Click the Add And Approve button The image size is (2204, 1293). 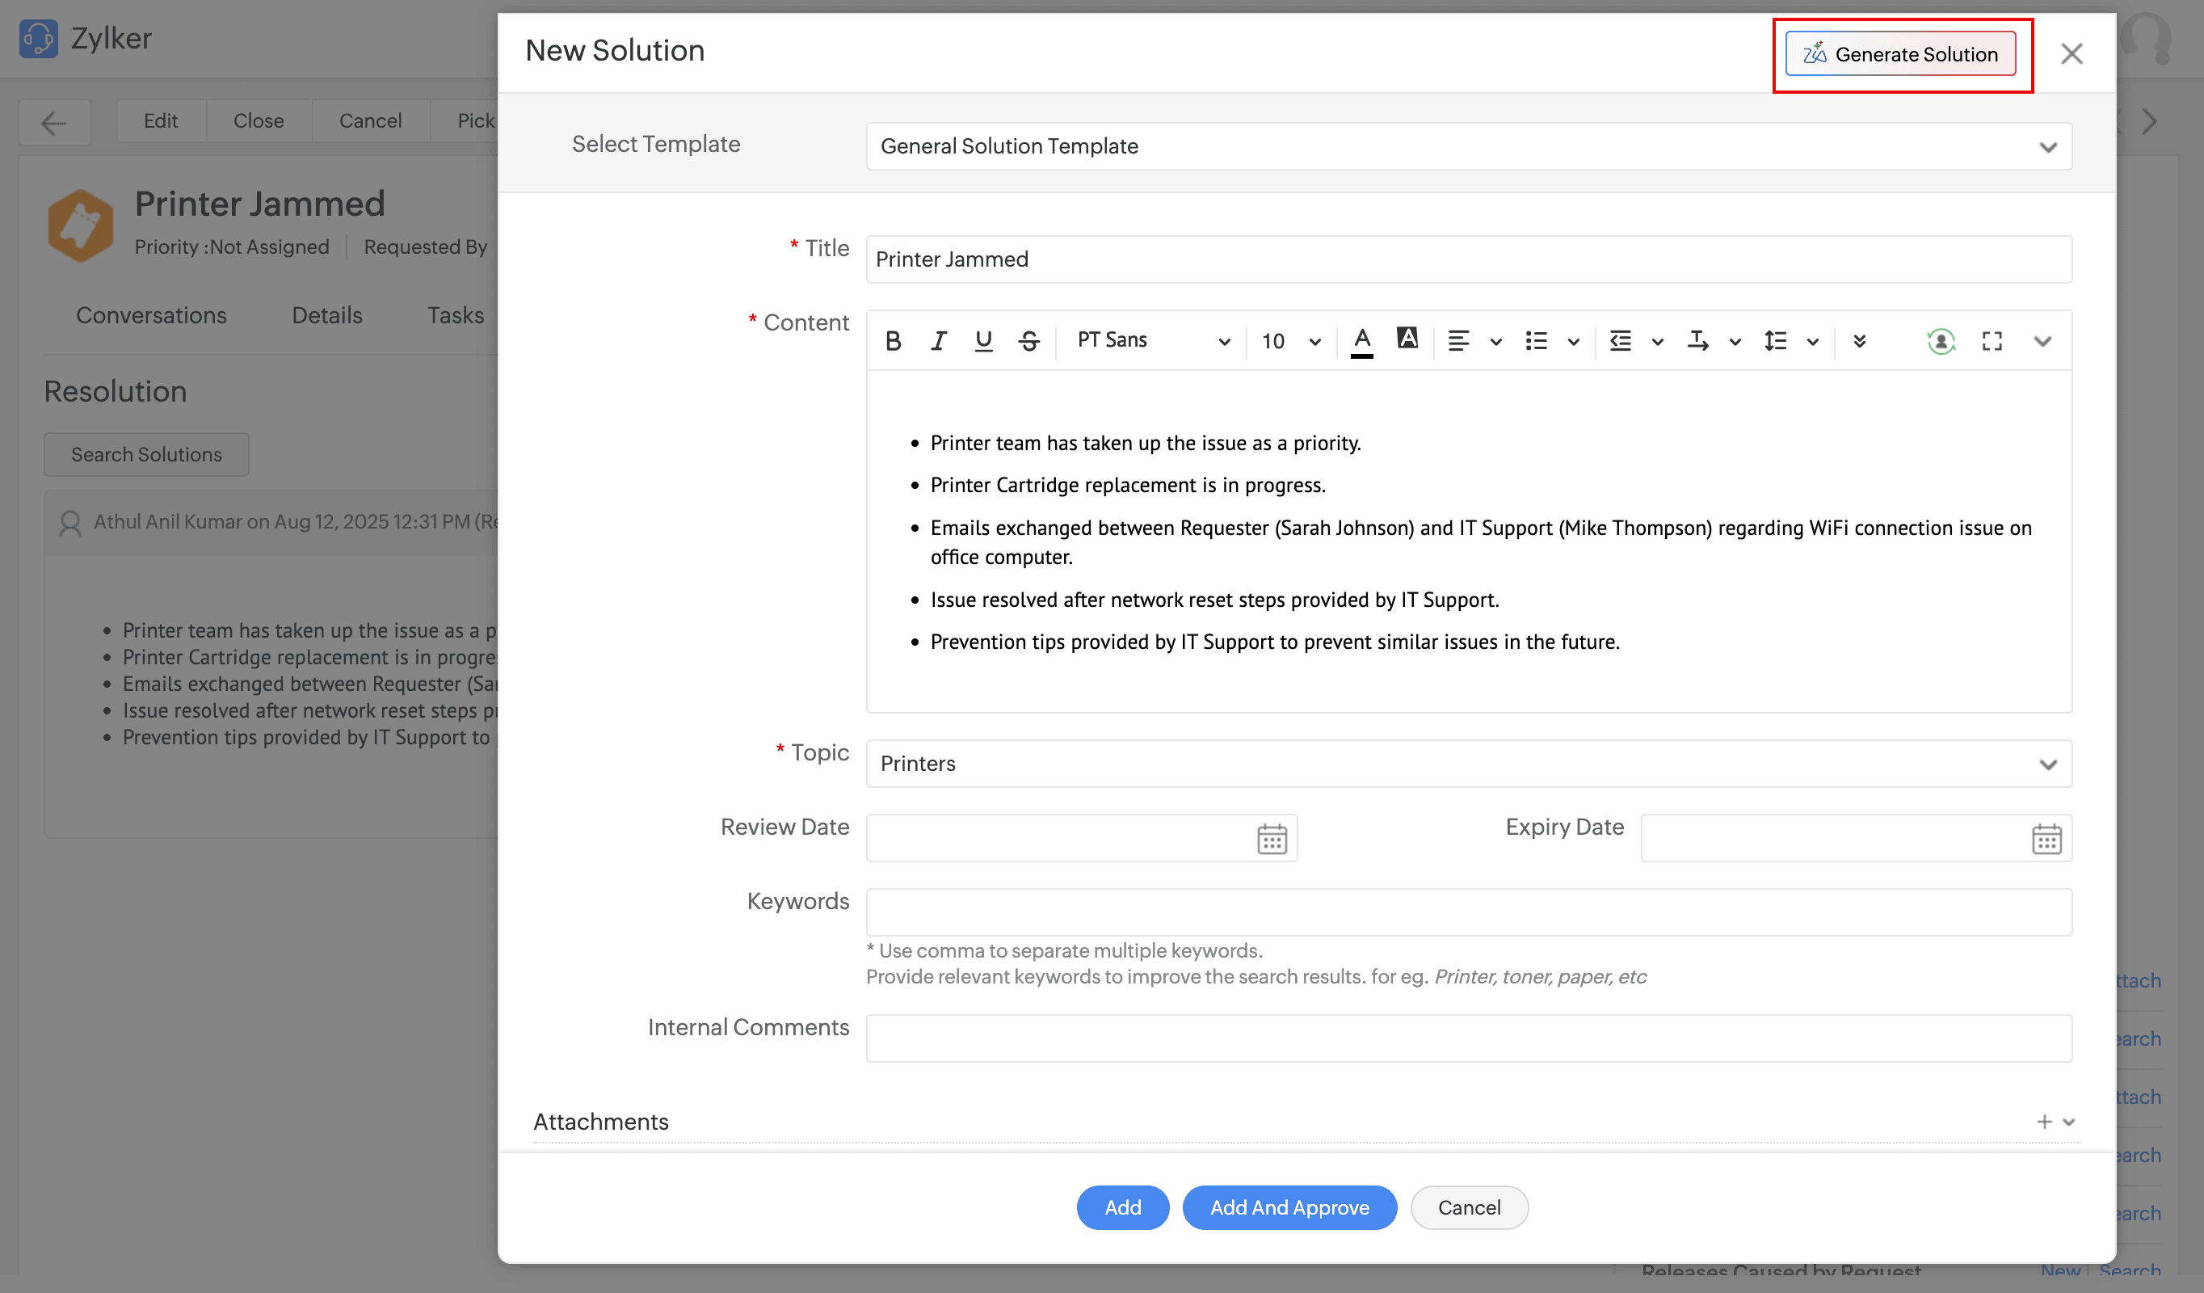point(1289,1207)
